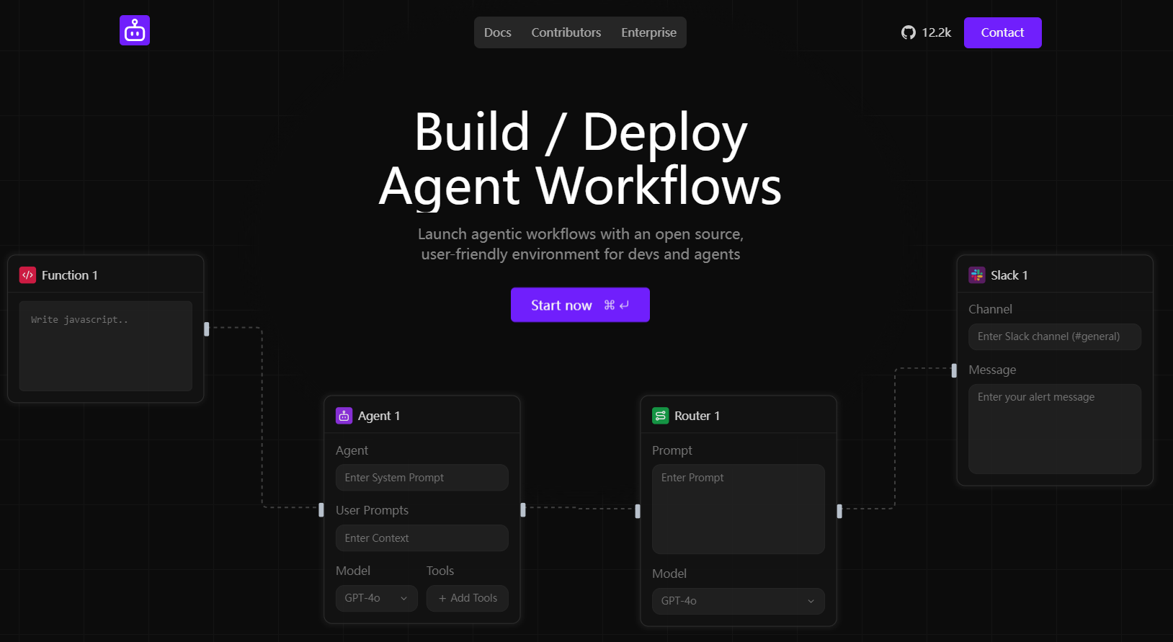This screenshot has height=642, width=1173.
Task: Expand the Router 1 GPT-4o model dropdown
Action: tap(738, 601)
